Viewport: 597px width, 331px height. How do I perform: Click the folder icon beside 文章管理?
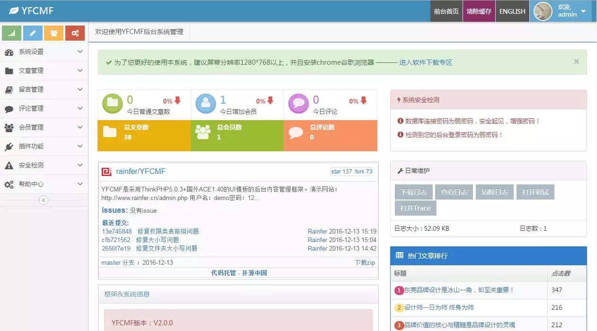pyautogui.click(x=9, y=71)
